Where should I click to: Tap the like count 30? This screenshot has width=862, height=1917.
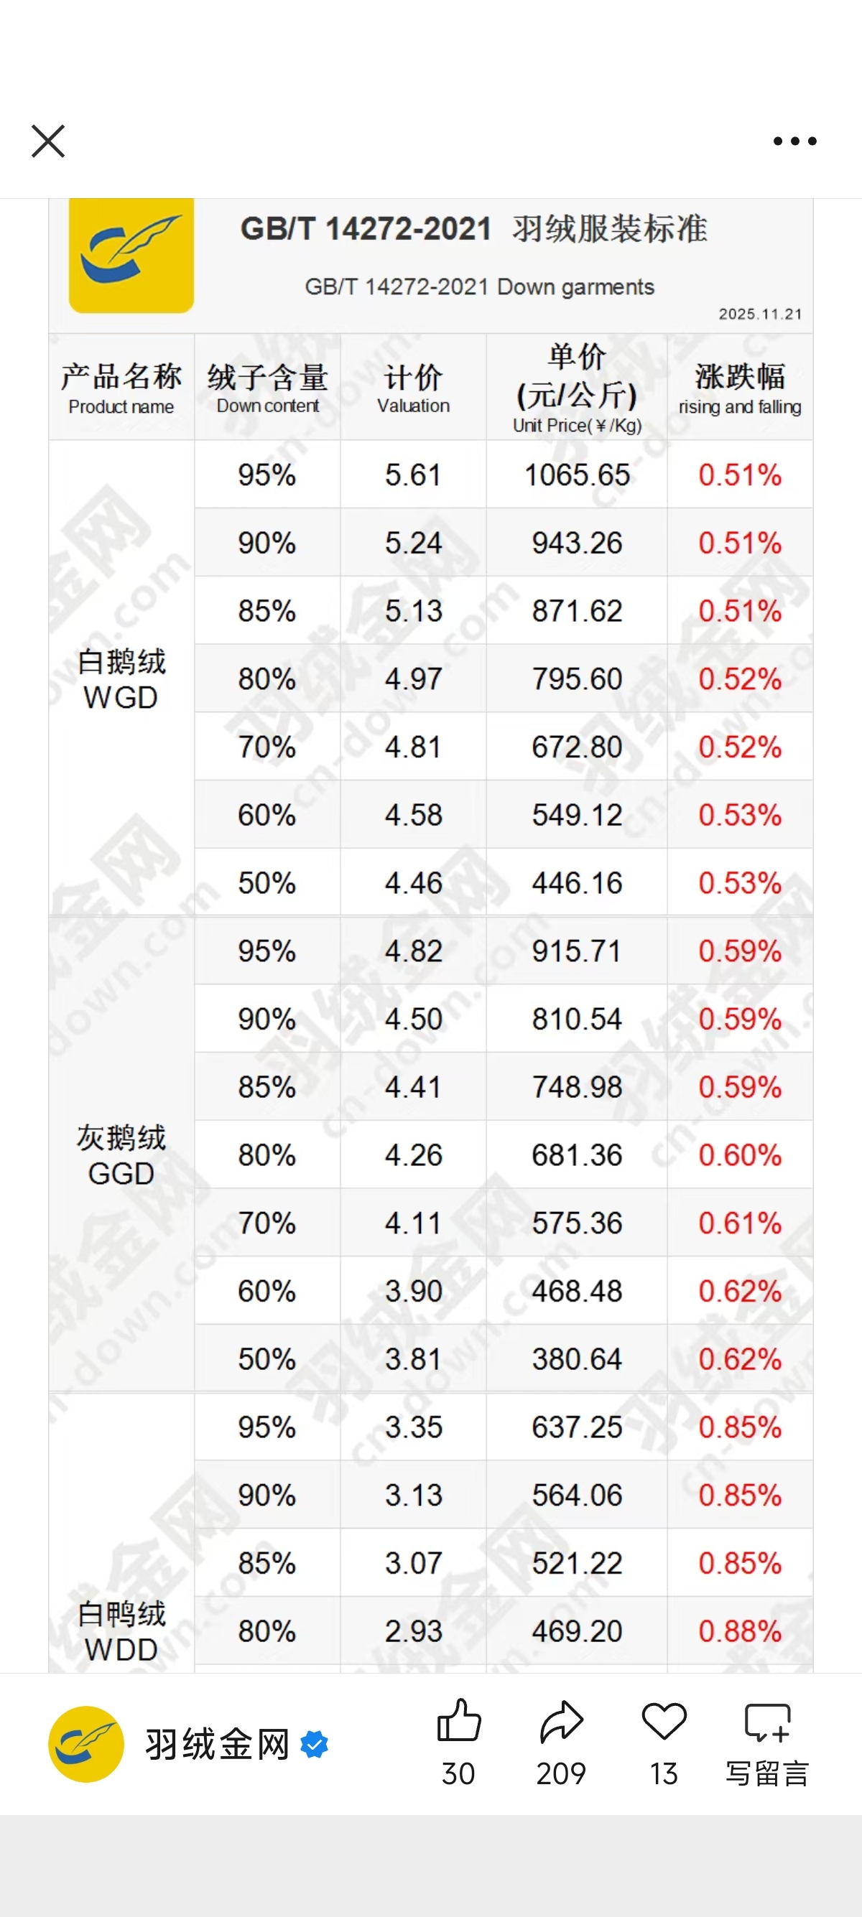458,1773
